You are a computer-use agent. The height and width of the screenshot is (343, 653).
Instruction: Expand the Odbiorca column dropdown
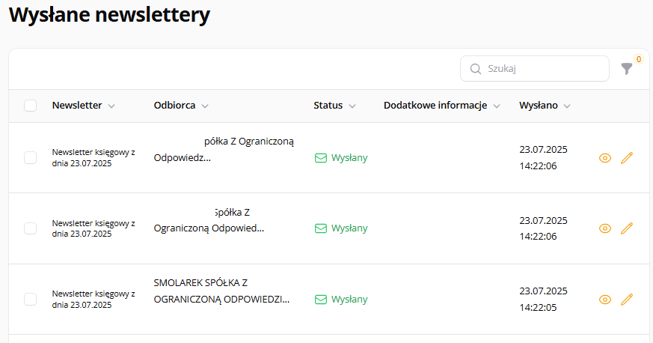tap(205, 106)
